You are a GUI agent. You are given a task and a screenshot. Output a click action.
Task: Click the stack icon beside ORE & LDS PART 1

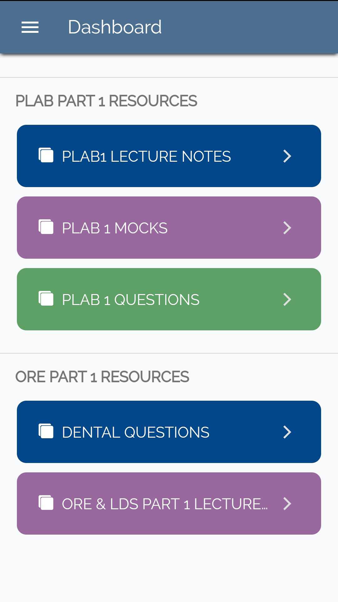[46, 503]
